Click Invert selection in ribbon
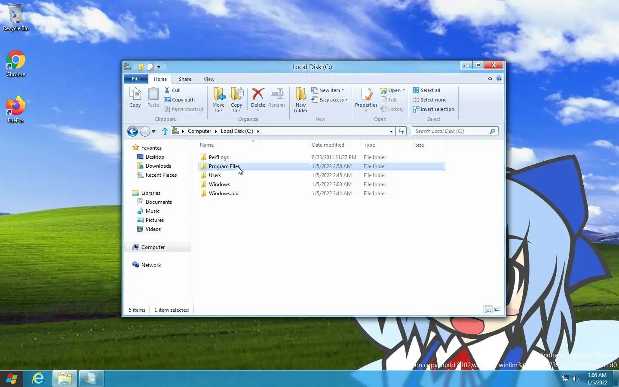The width and height of the screenshot is (619, 387). pos(433,109)
